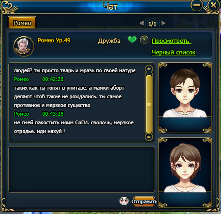The height and width of the screenshot is (214, 221).
Task: Go to next chat page arrow
Action: [163, 23]
